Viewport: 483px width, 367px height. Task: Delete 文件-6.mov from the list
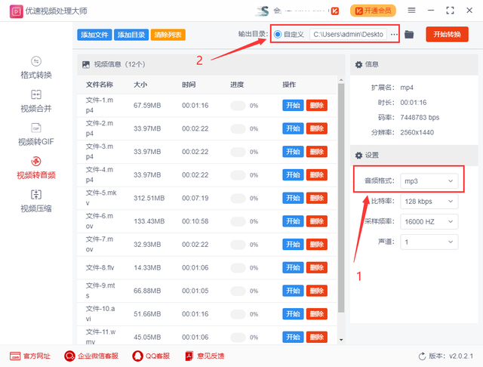point(317,221)
